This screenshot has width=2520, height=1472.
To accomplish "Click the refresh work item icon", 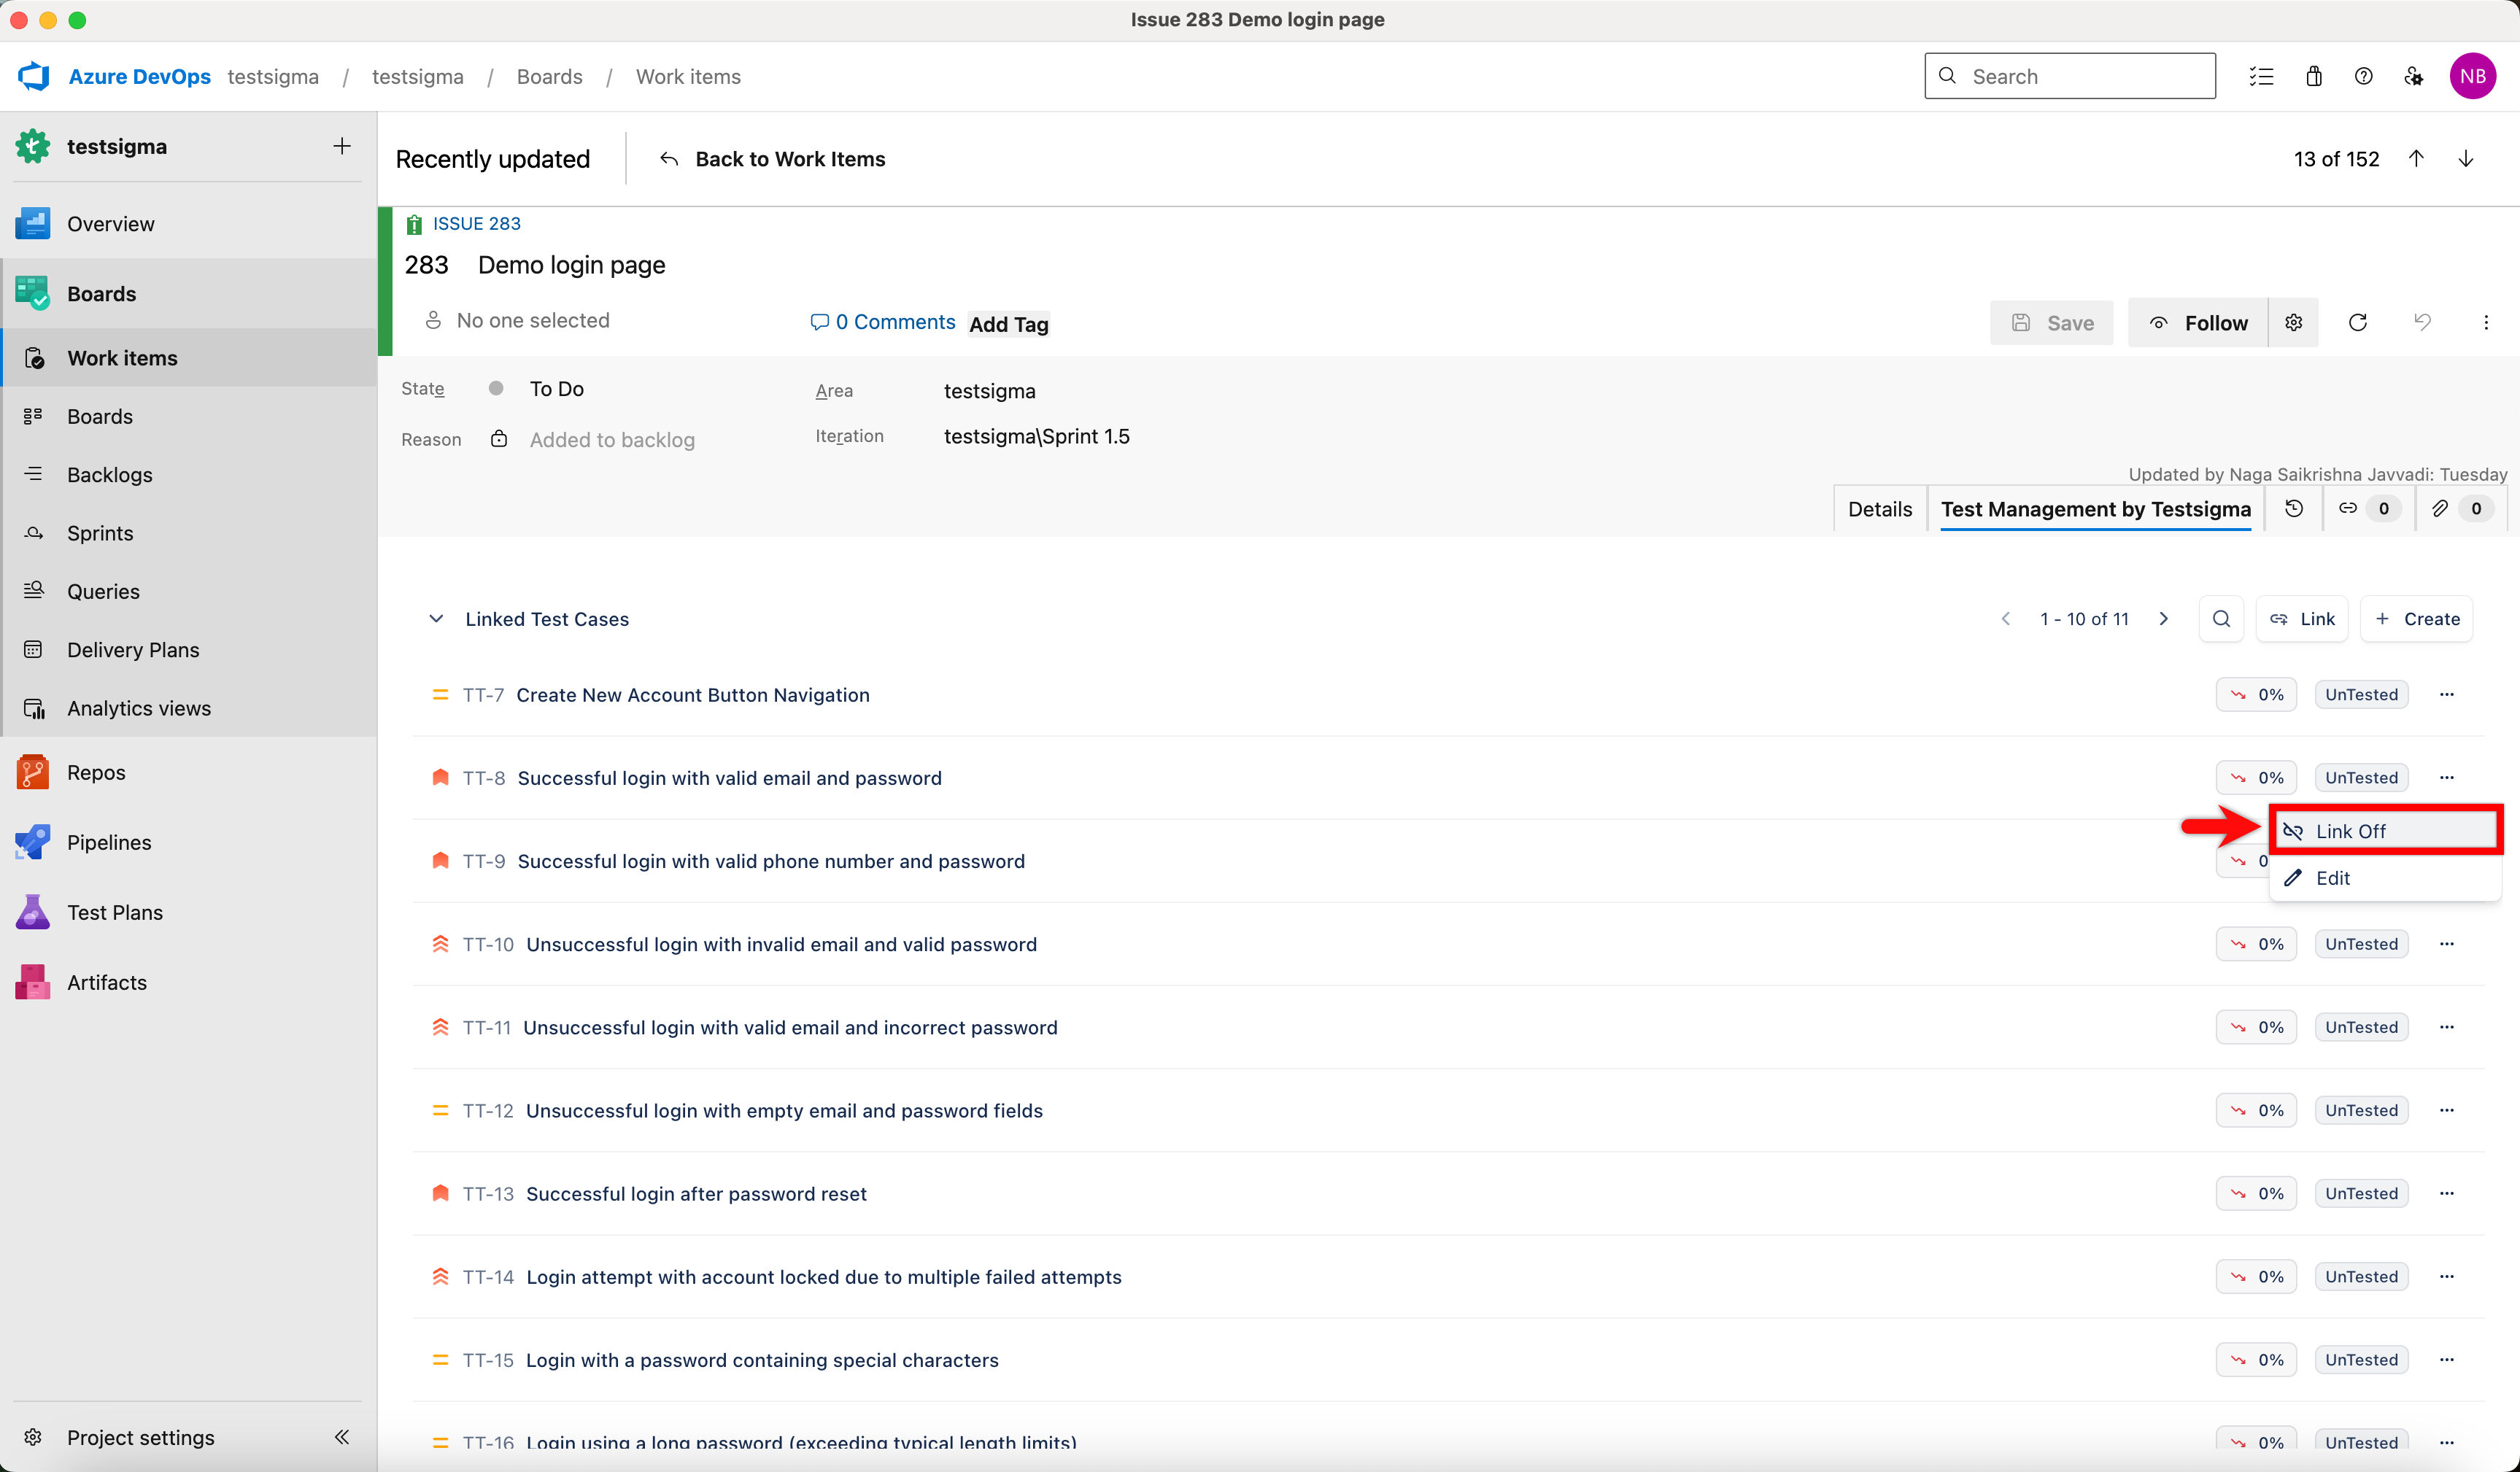I will pos(2357,322).
